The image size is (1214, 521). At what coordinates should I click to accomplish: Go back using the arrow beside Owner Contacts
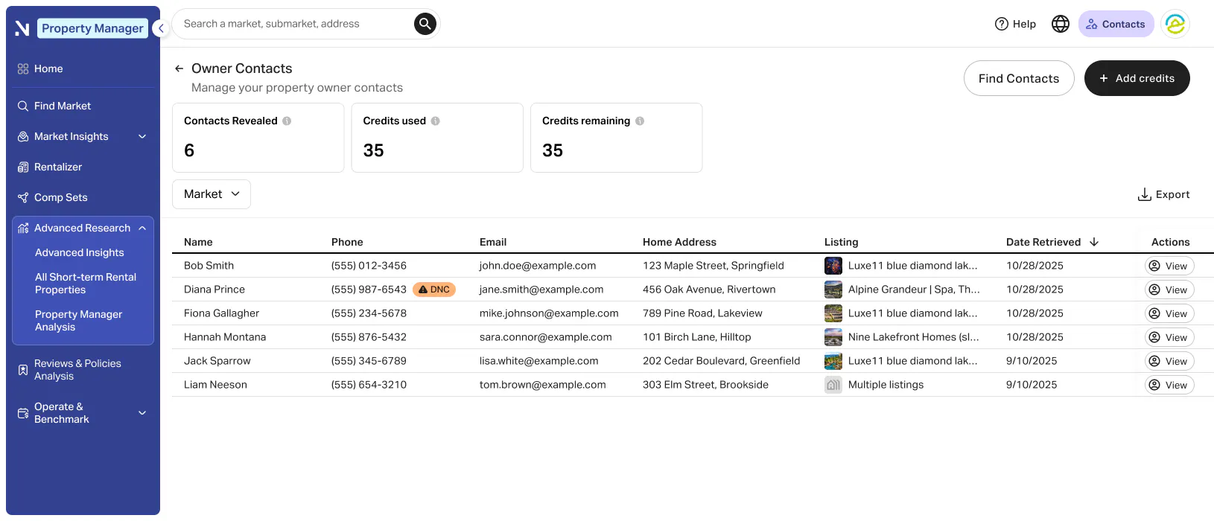click(x=179, y=68)
